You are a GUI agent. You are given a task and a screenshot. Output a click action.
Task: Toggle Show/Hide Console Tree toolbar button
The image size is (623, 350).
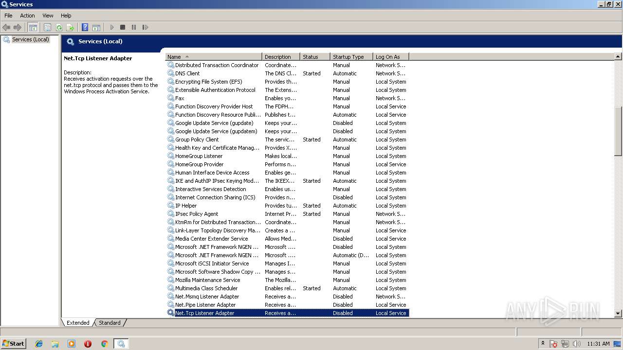pyautogui.click(x=33, y=27)
